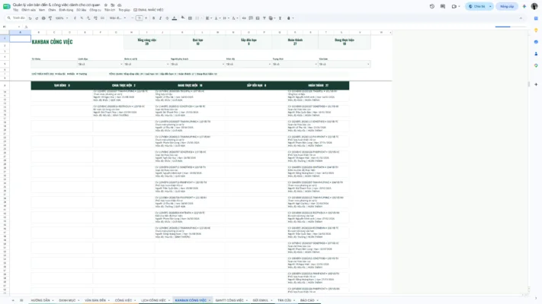The height and width of the screenshot is (304, 542).
Task: Apply strikethrough formatting
Action: tap(167, 18)
